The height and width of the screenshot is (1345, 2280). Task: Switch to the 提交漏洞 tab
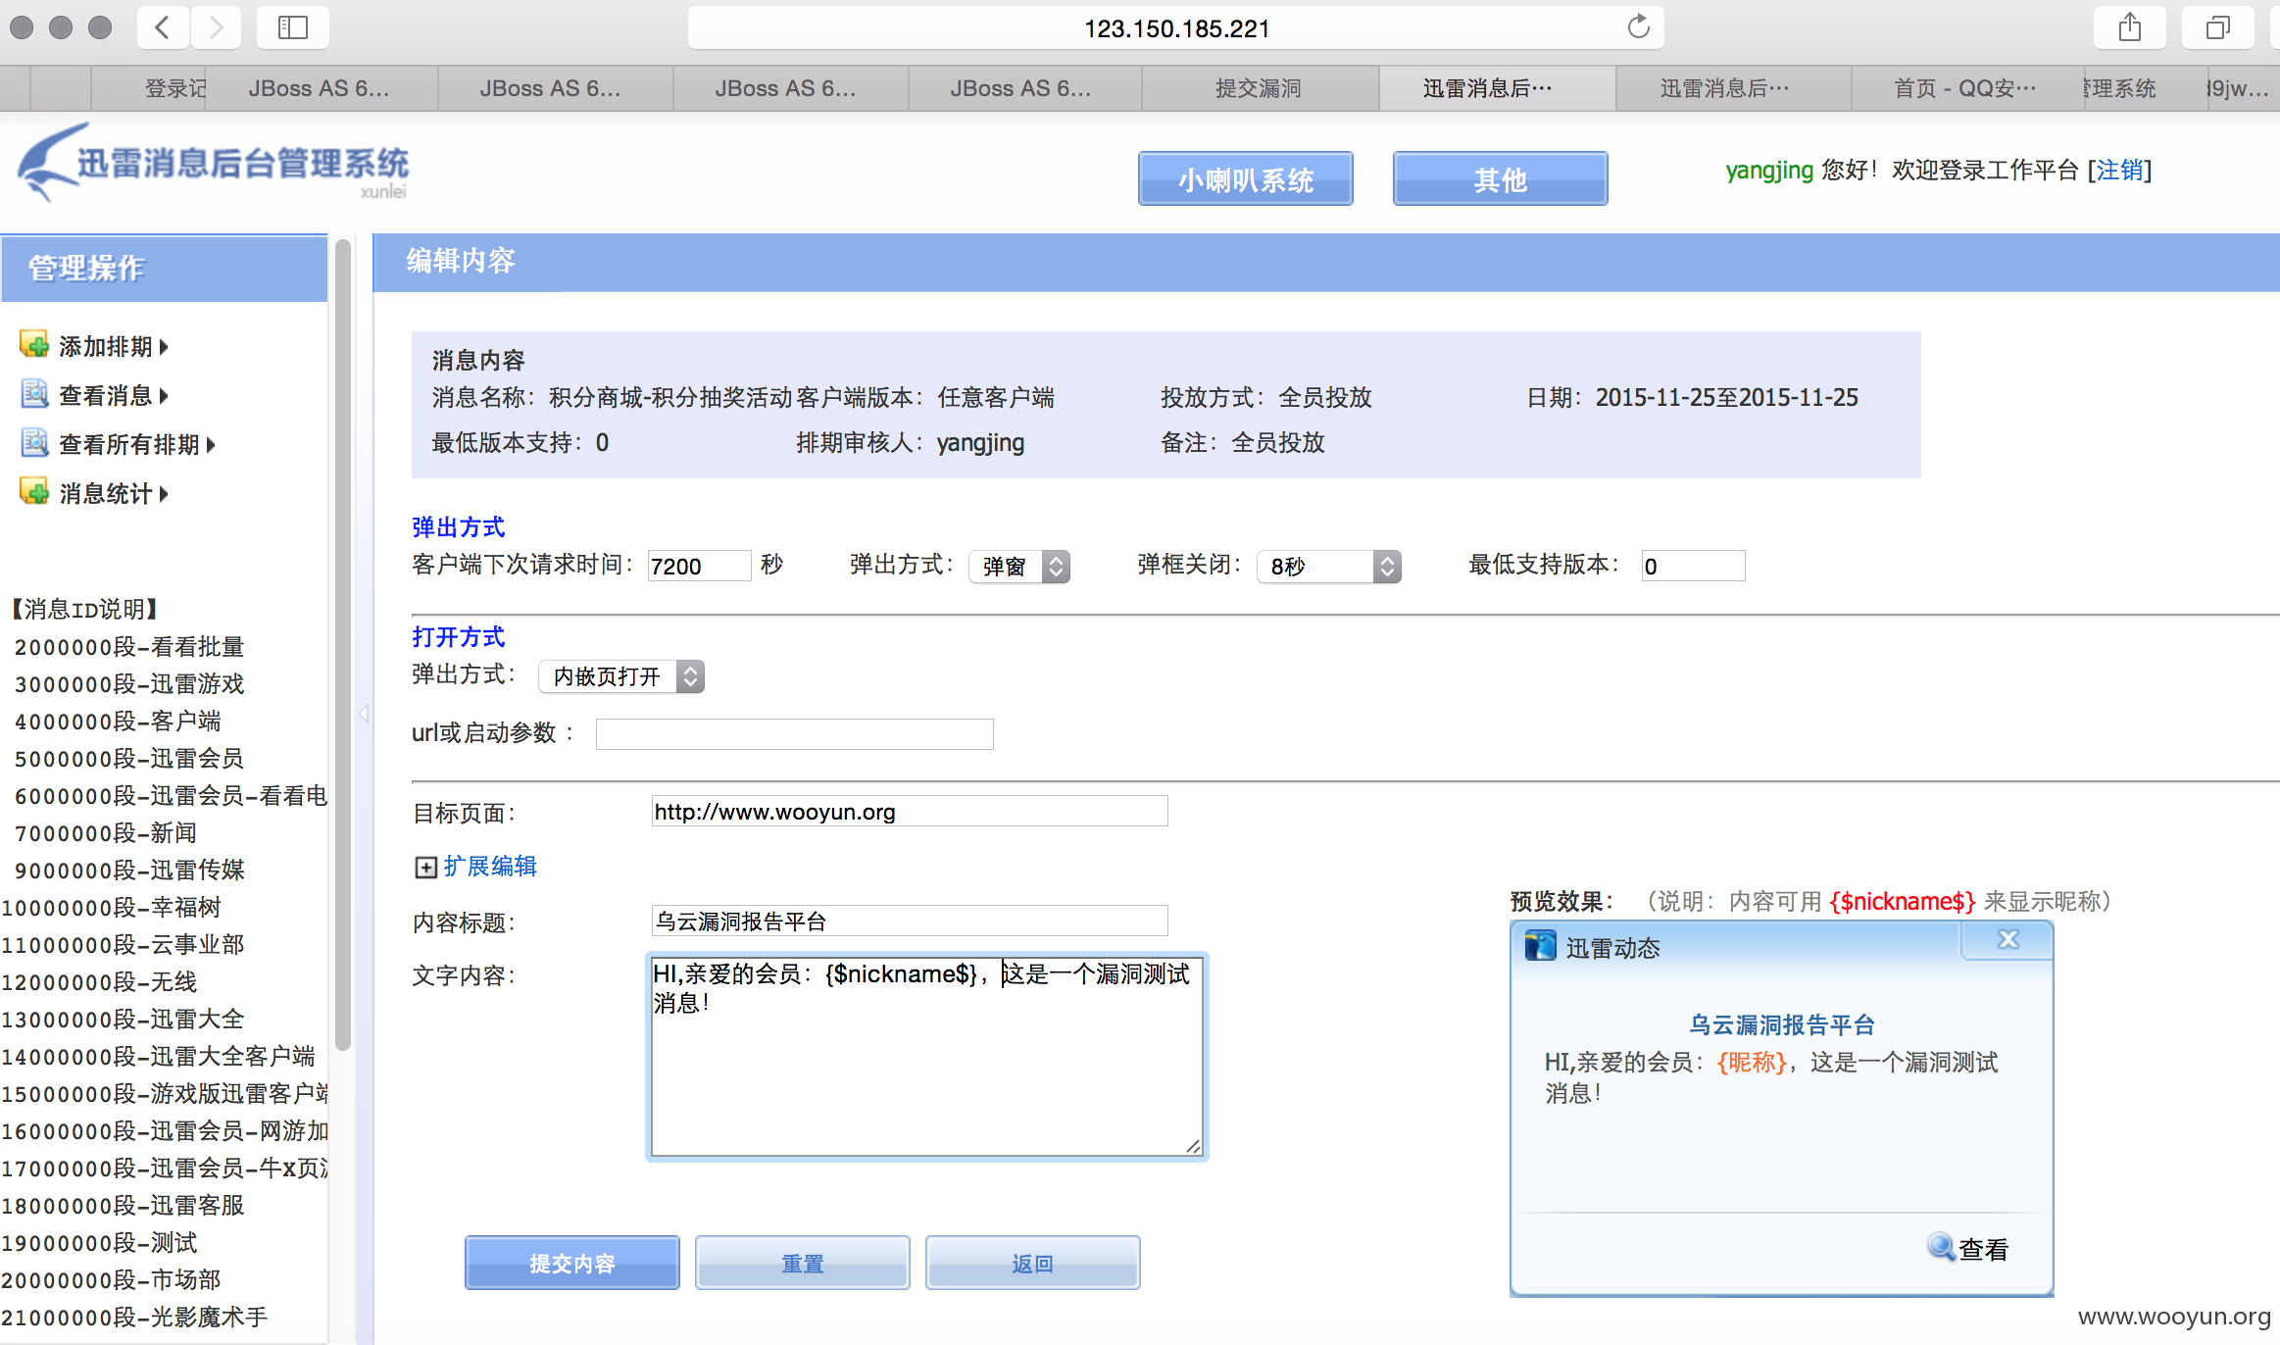(1259, 88)
